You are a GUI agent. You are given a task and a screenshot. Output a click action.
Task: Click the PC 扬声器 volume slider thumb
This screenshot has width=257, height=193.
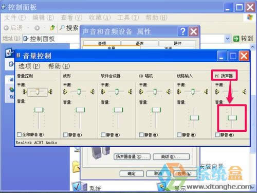232,118
